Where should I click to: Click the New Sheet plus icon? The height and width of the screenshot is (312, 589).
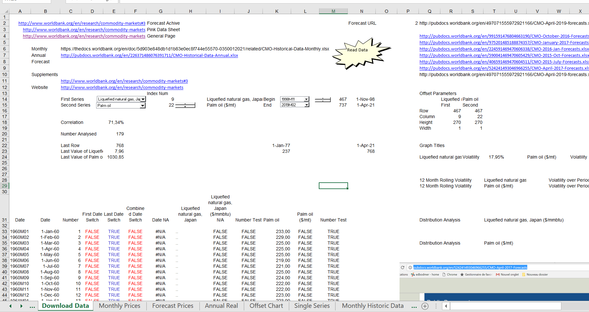(425, 306)
